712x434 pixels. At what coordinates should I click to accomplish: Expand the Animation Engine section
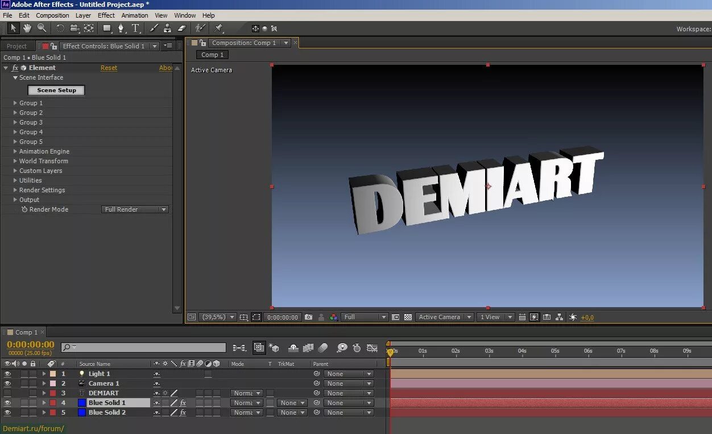point(15,151)
